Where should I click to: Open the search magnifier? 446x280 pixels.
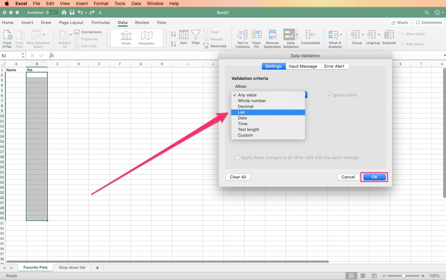pyautogui.click(x=427, y=12)
